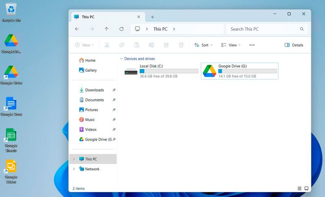Open the Google Sheets desktop shortcut
This screenshot has width=325, height=197.
pyautogui.click(x=11, y=140)
